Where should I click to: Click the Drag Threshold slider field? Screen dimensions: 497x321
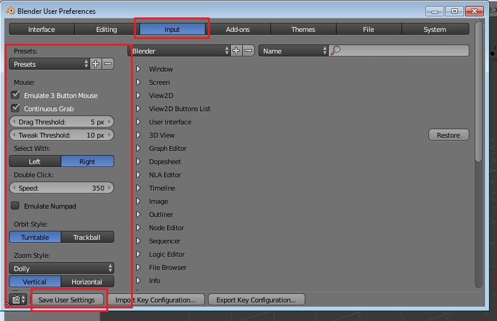[x=61, y=122]
